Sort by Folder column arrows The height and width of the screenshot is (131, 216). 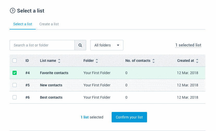pyautogui.click(x=97, y=61)
